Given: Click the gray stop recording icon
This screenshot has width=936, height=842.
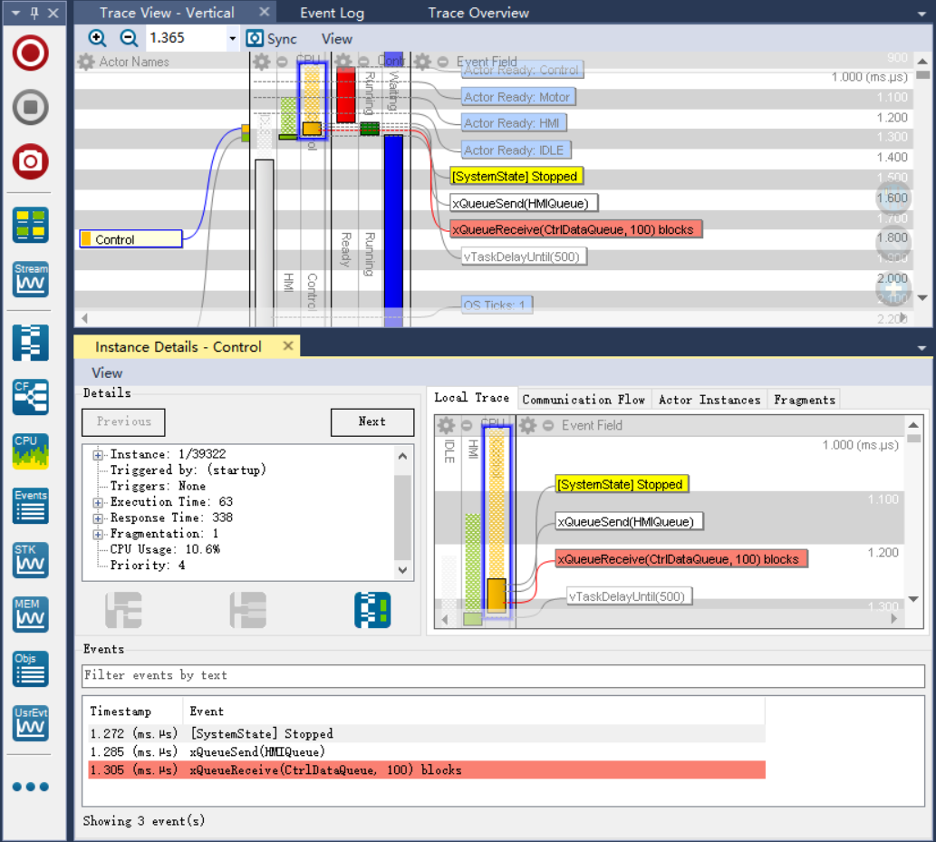Looking at the screenshot, I should coord(31,107).
